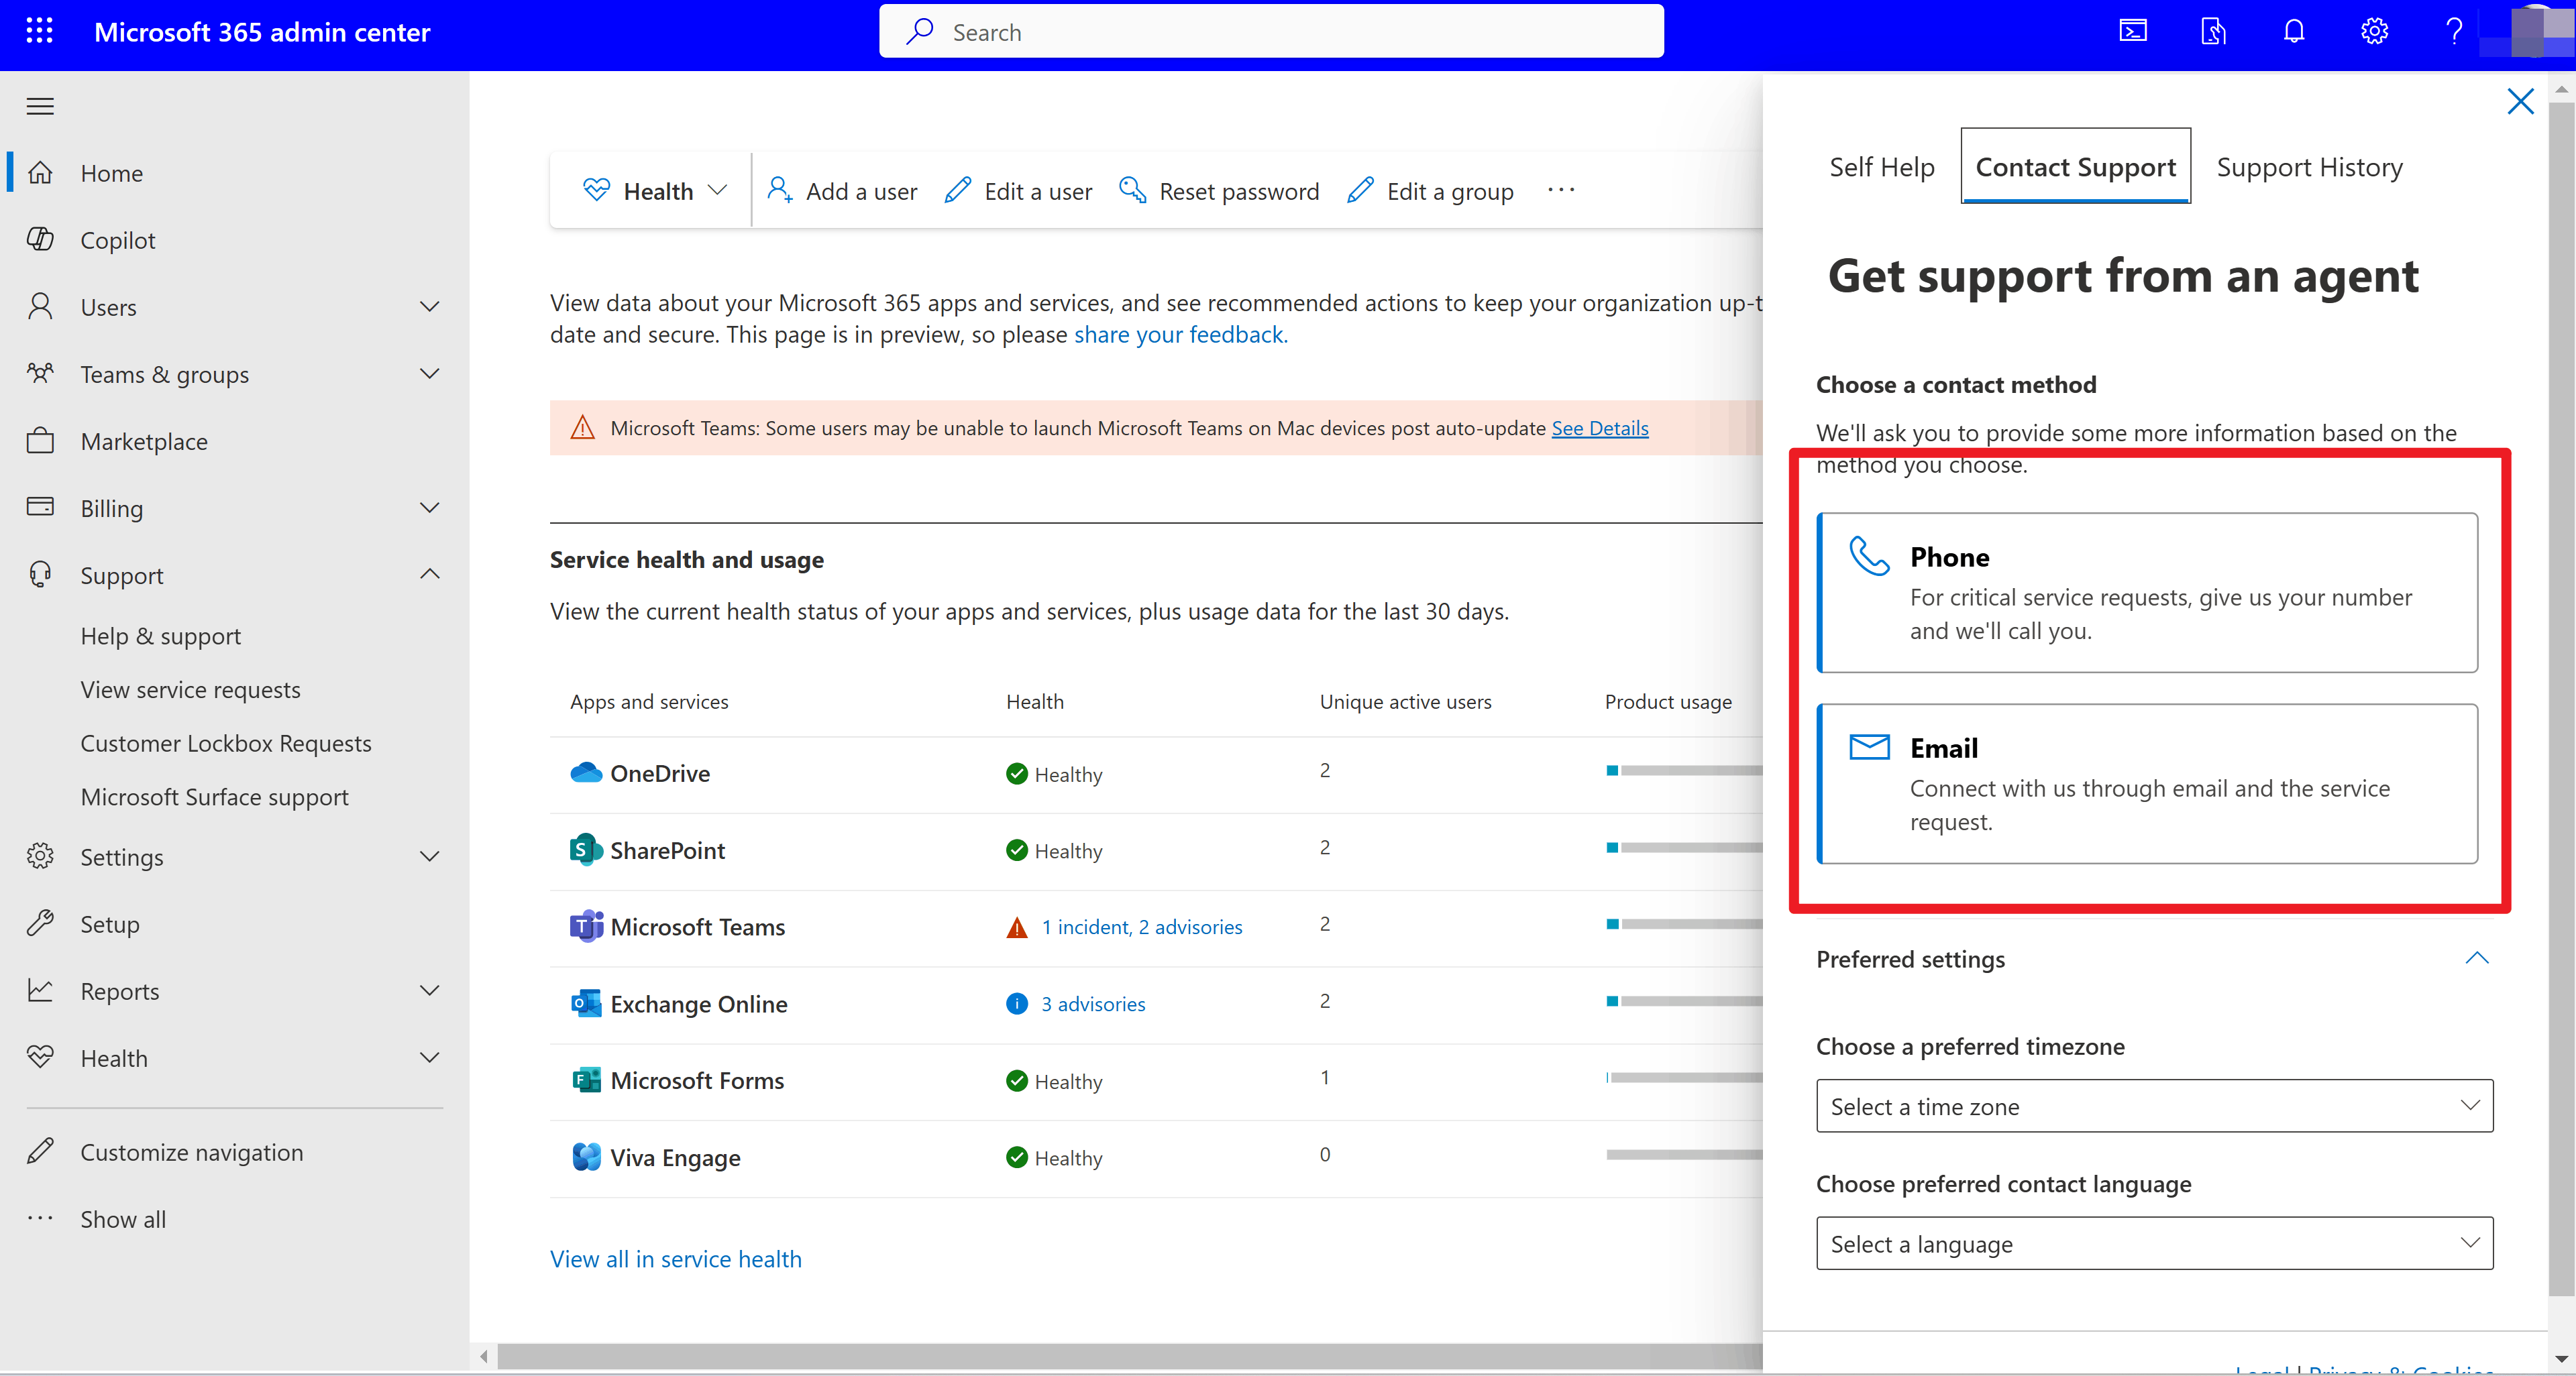
Task: Click the Copilot sidebar icon
Action: pyautogui.click(x=40, y=240)
